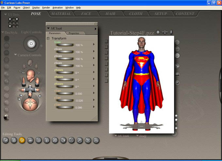This screenshot has height=161, width=222.
Task: Open the Body actor dropdown below the preview
Action: click(x=137, y=136)
